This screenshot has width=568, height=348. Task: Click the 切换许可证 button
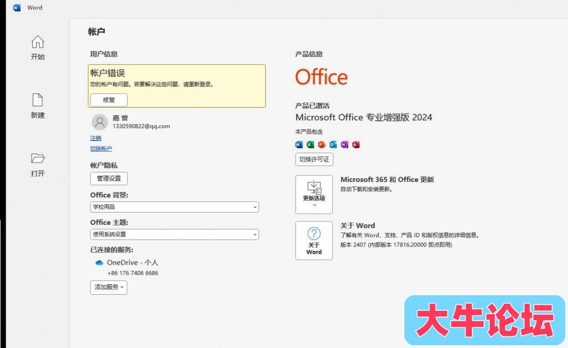pyautogui.click(x=314, y=159)
